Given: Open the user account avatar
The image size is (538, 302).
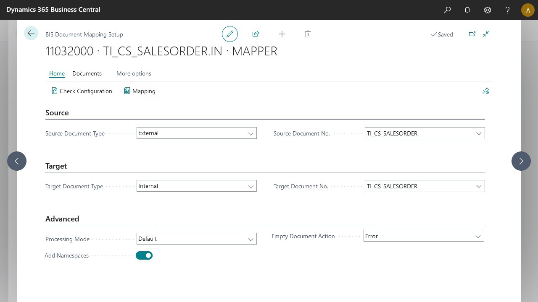Looking at the screenshot, I should point(528,10).
